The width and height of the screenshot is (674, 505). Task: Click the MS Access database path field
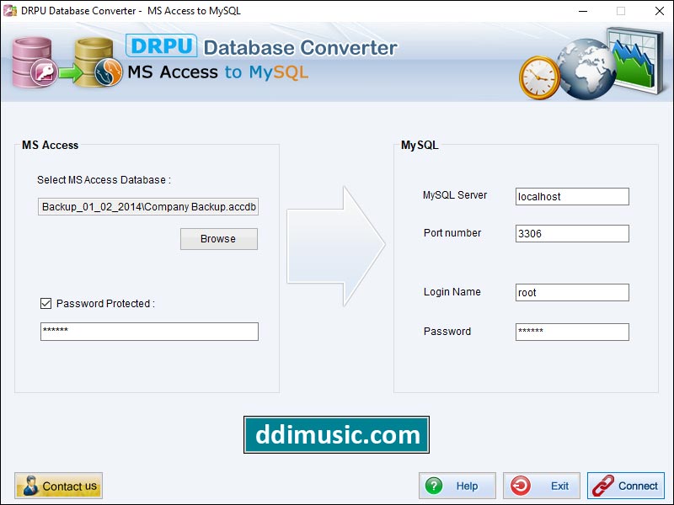point(147,206)
